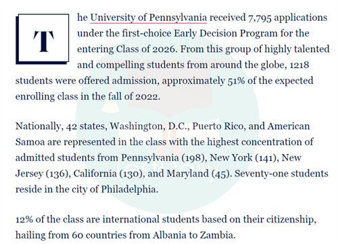338x244 pixels.
Task: Open the University of Pennsylvania link
Action: (149, 18)
